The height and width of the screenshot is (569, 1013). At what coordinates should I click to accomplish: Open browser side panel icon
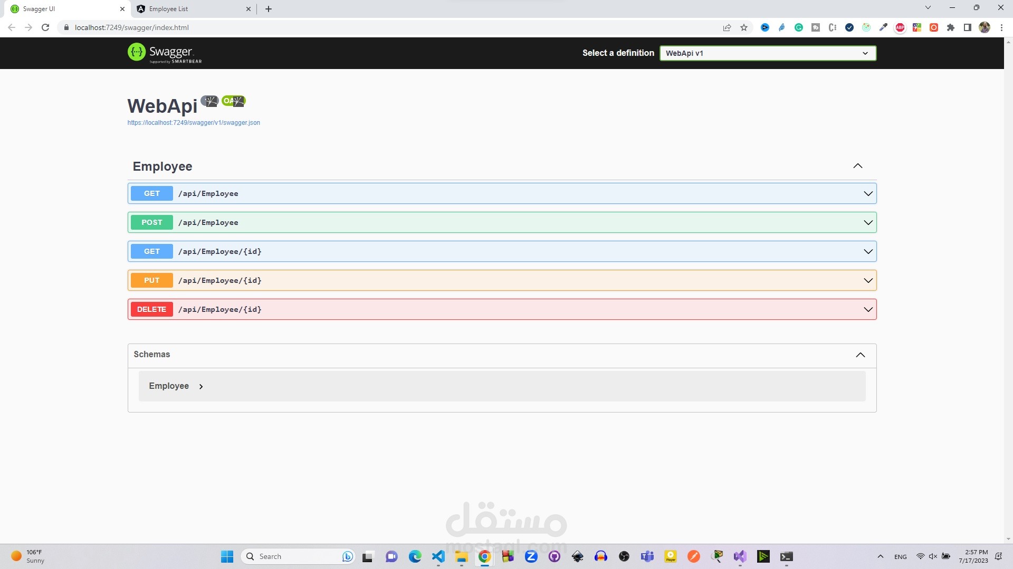pos(968,27)
